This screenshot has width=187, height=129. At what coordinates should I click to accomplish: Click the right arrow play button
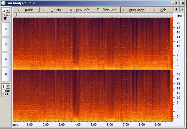[x=6, y=59]
